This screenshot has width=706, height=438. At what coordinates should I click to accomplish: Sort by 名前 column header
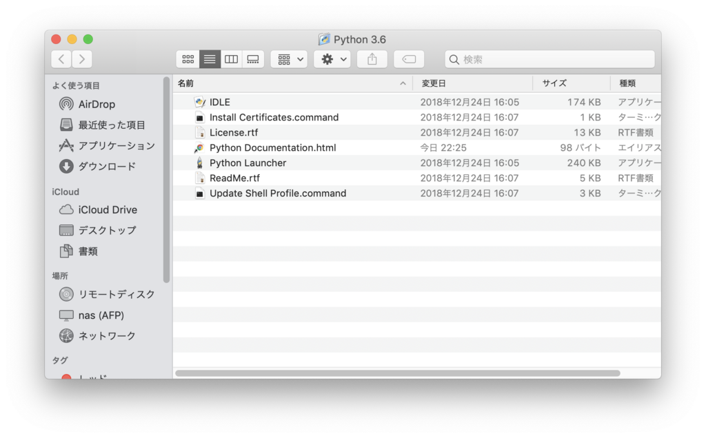(290, 83)
